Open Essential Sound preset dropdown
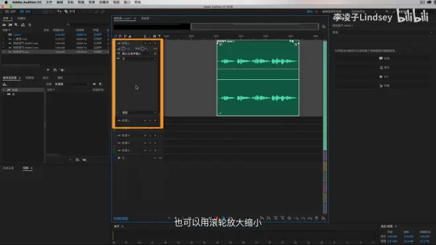Image resolution: width=436 pixels, height=245 pixels. point(386,32)
